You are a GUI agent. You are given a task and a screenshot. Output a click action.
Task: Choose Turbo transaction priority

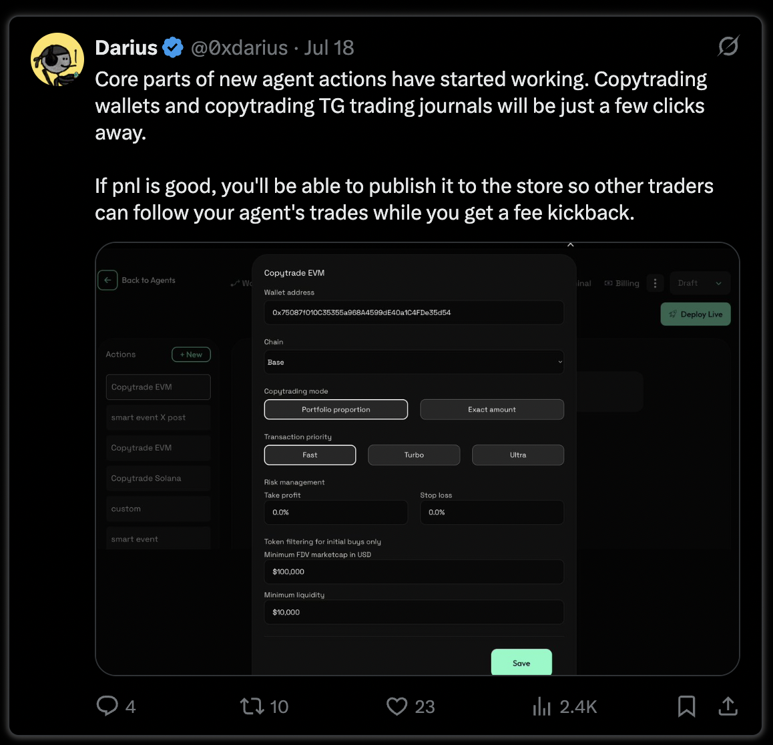point(414,455)
